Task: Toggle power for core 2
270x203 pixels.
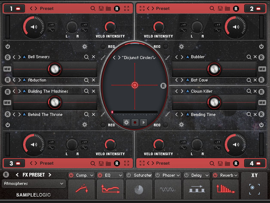Action: point(261,47)
